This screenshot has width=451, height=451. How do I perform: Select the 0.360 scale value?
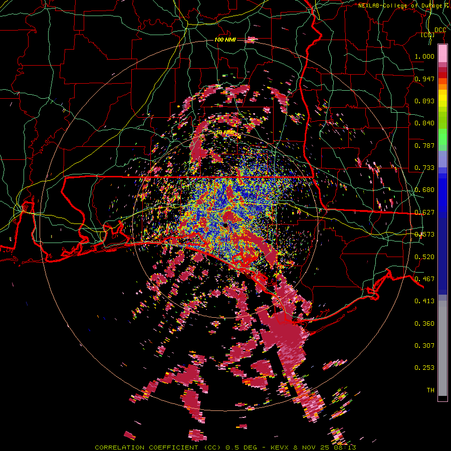[x=424, y=324]
